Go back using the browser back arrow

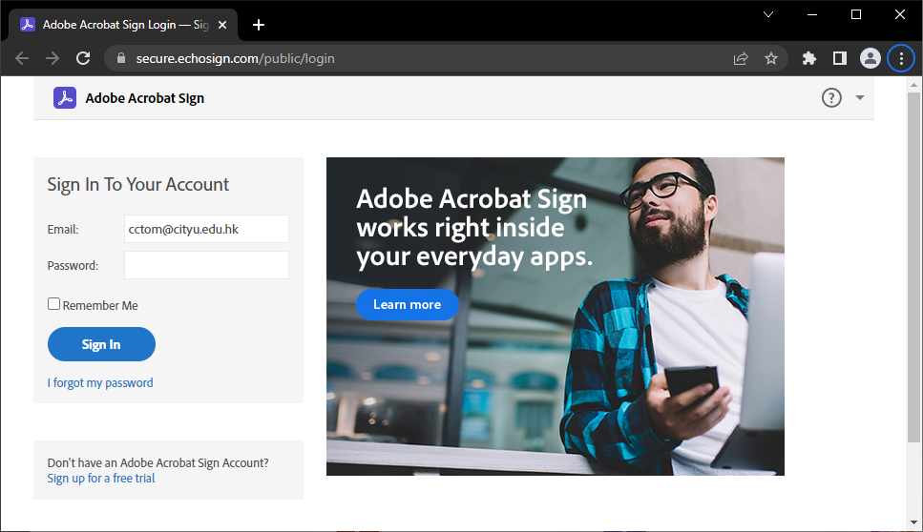pyautogui.click(x=22, y=58)
